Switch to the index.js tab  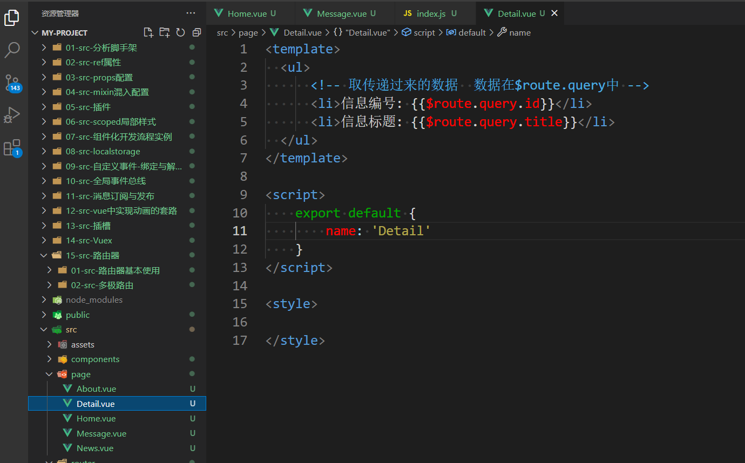point(436,13)
